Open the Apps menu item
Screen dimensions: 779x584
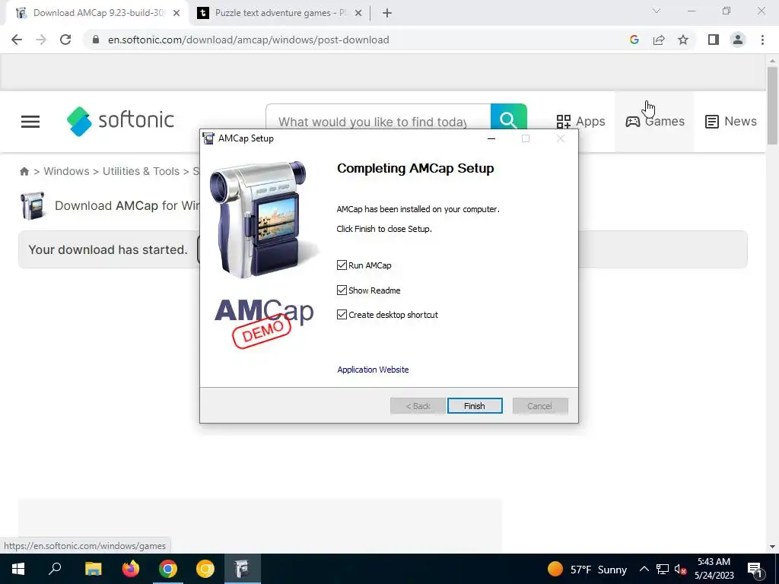[580, 121]
